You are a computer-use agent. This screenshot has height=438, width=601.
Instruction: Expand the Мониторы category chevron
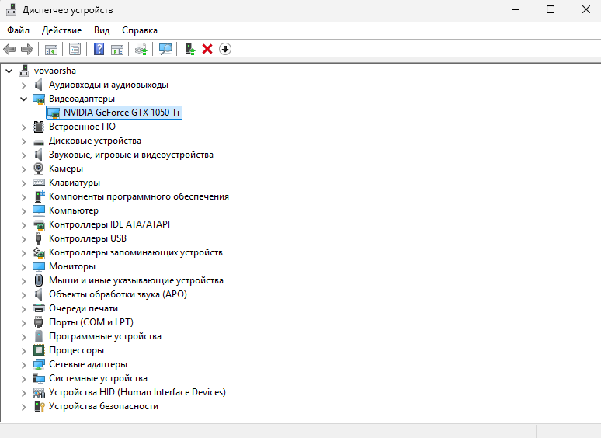coord(24,266)
